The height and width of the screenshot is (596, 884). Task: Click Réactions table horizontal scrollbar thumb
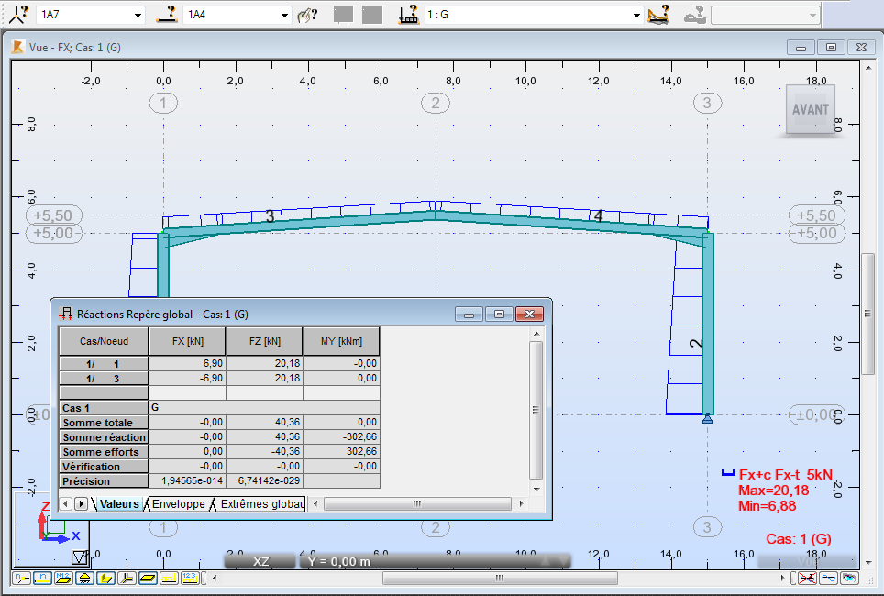click(417, 504)
